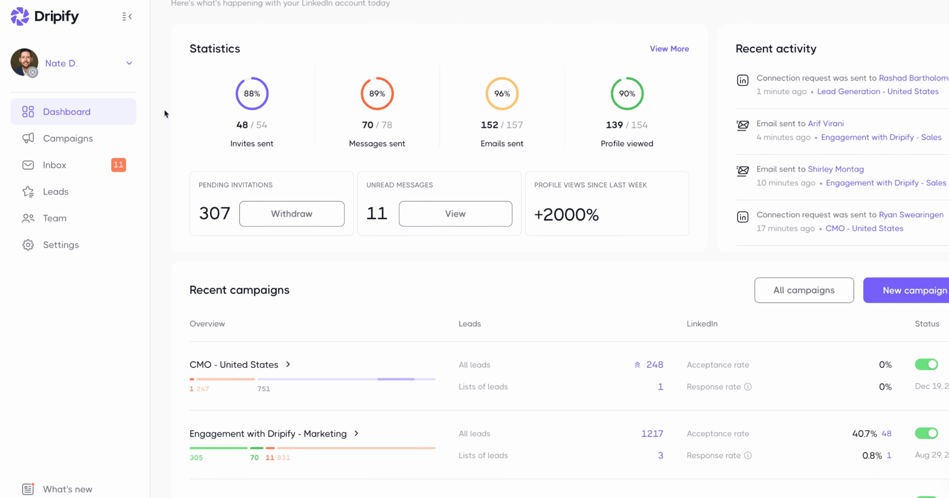Click the 96% Emails sent progress ring
This screenshot has height=498, width=949.
502,94
